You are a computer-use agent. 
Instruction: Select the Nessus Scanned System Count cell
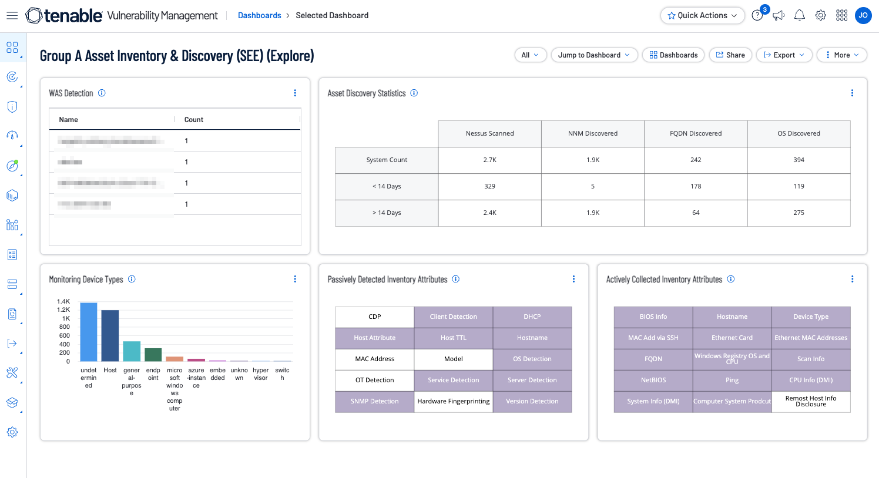[489, 160]
